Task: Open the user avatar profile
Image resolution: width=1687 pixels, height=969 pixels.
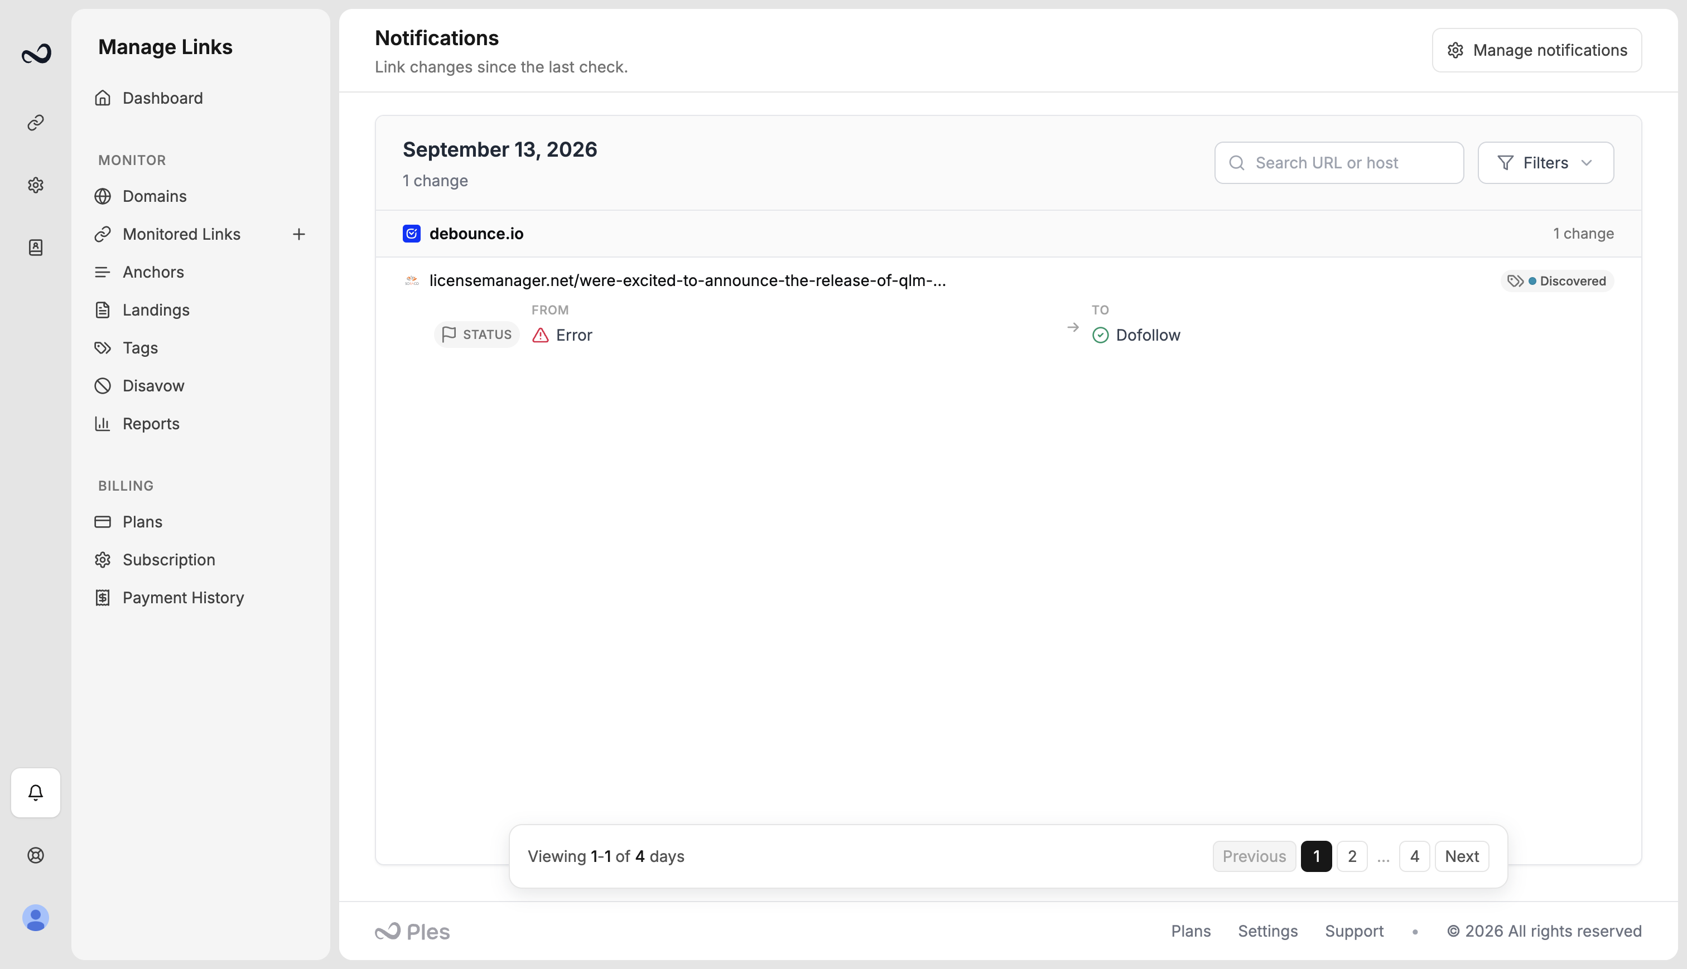Action: (x=36, y=918)
